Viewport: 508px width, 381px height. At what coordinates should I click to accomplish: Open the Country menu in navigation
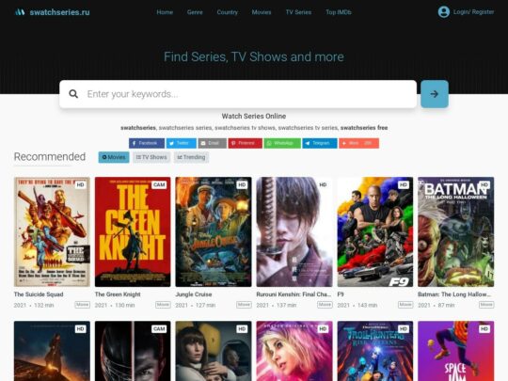click(x=227, y=12)
